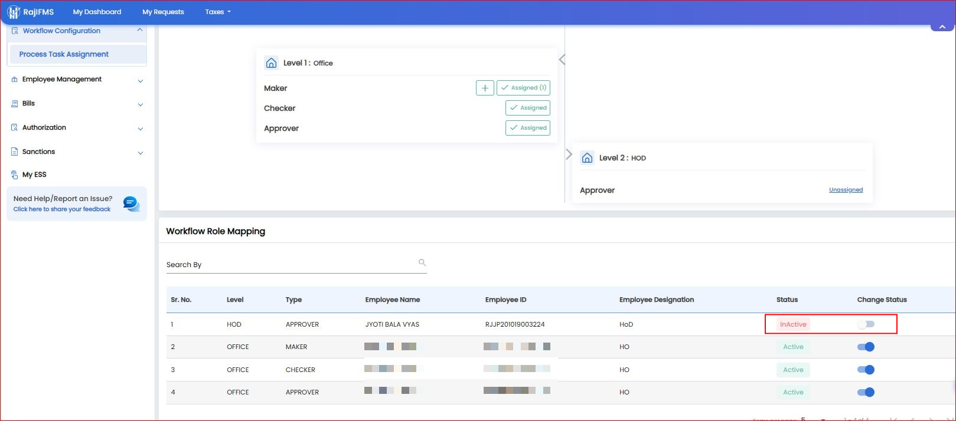
Task: Click the Level 2 HOD home icon
Action: pyautogui.click(x=587, y=158)
